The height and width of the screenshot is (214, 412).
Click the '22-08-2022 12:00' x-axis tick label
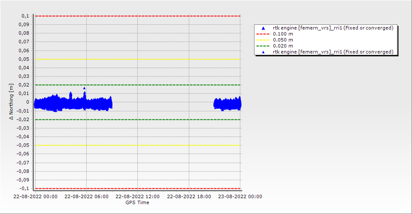pyautogui.click(x=137, y=197)
